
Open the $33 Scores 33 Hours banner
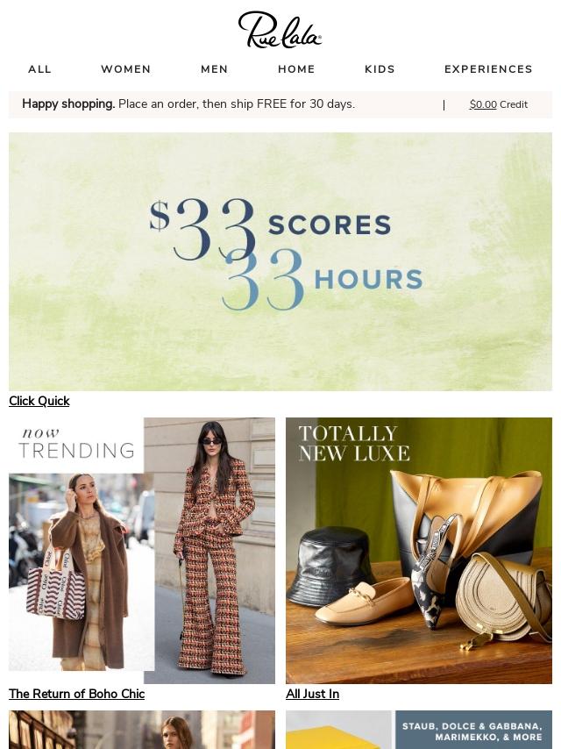280,261
